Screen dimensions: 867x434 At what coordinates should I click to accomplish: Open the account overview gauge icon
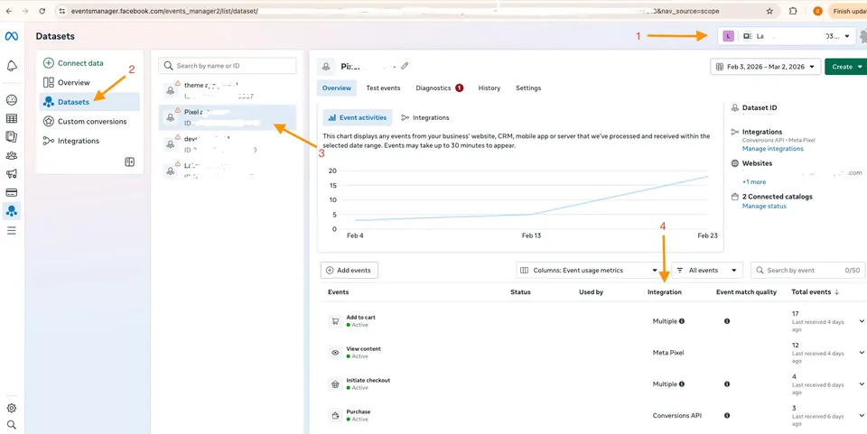tap(12, 100)
